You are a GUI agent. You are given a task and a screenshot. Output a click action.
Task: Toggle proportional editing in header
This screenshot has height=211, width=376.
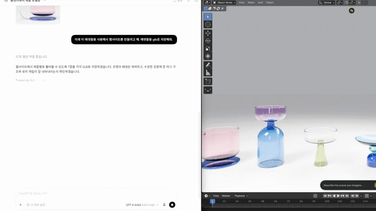(359, 3)
